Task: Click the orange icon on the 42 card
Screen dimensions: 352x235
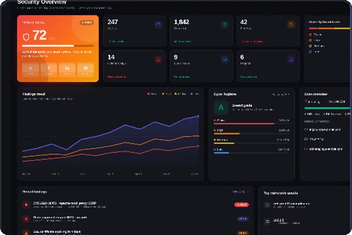Action: pos(291,24)
